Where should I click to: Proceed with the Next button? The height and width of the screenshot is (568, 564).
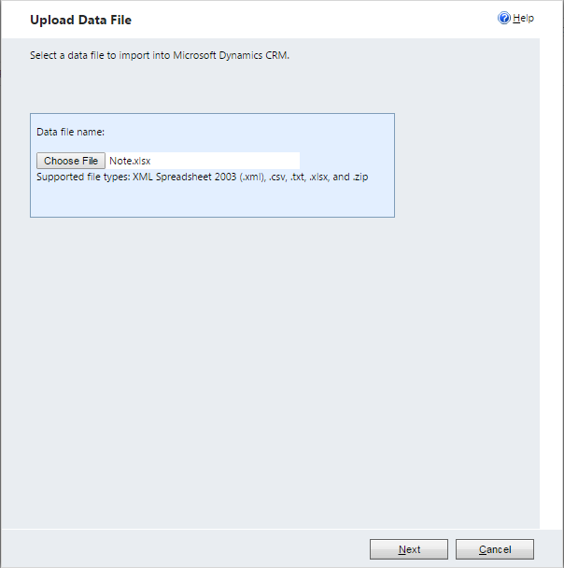(x=408, y=549)
